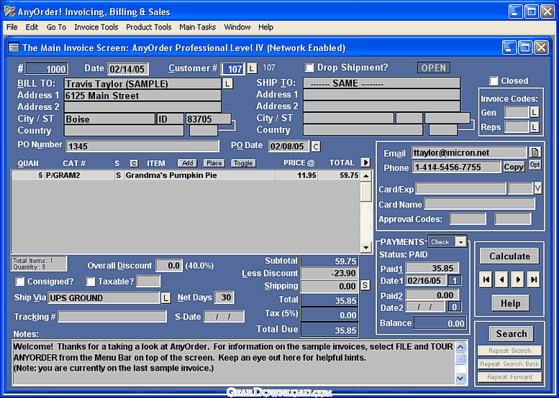Screen dimensions: 559x398
Task: Select the Grandma's Pumpkin Pie line item
Action: [186, 175]
